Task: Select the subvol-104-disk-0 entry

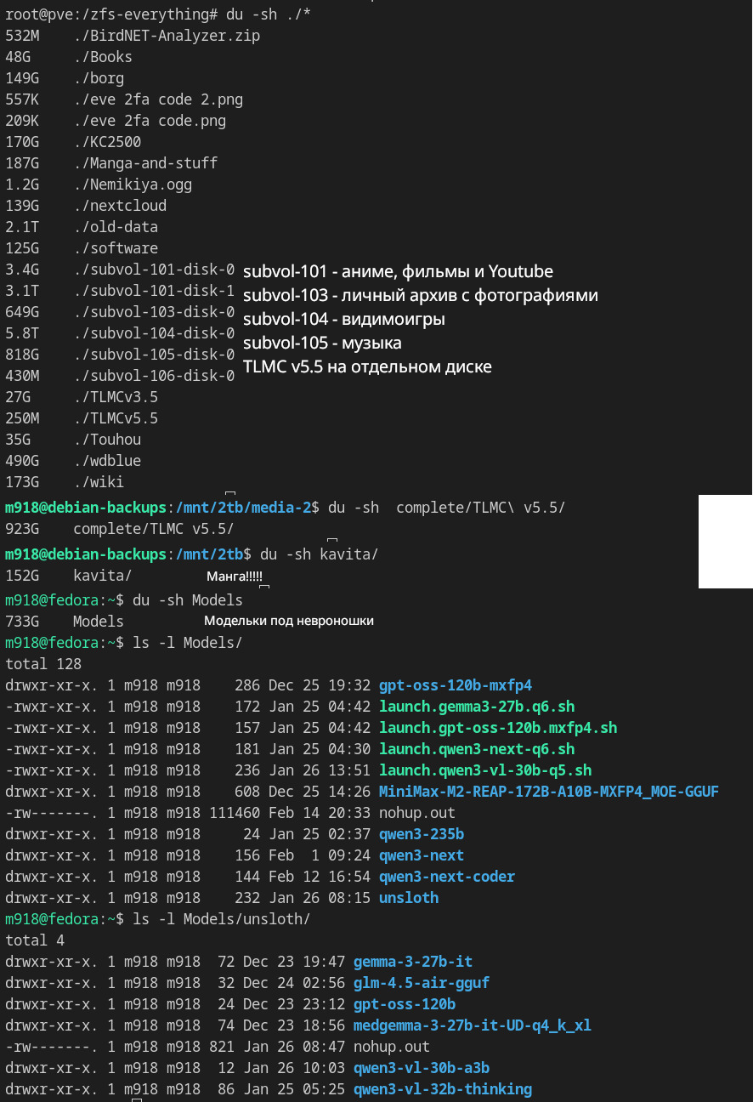Action: click(x=154, y=333)
